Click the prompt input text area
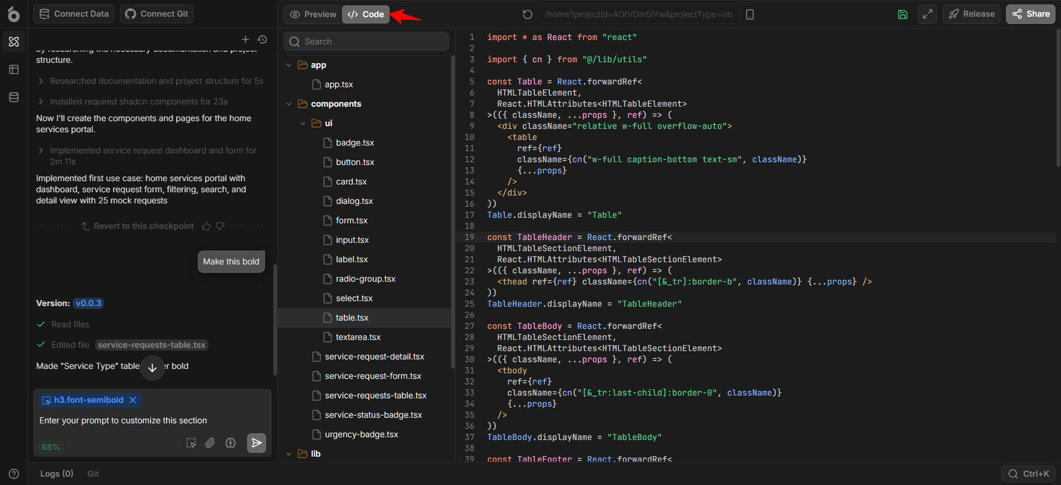The image size is (1061, 485). 152,421
